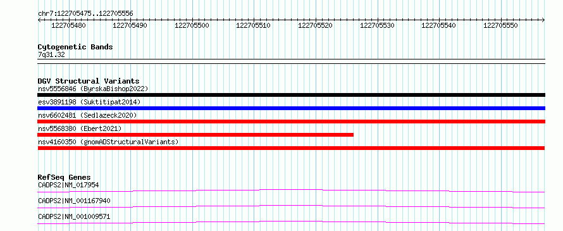Viewport: 563px width, 231px height.
Task: Click the blue esv3891198 variant bar
Action: pos(291,108)
